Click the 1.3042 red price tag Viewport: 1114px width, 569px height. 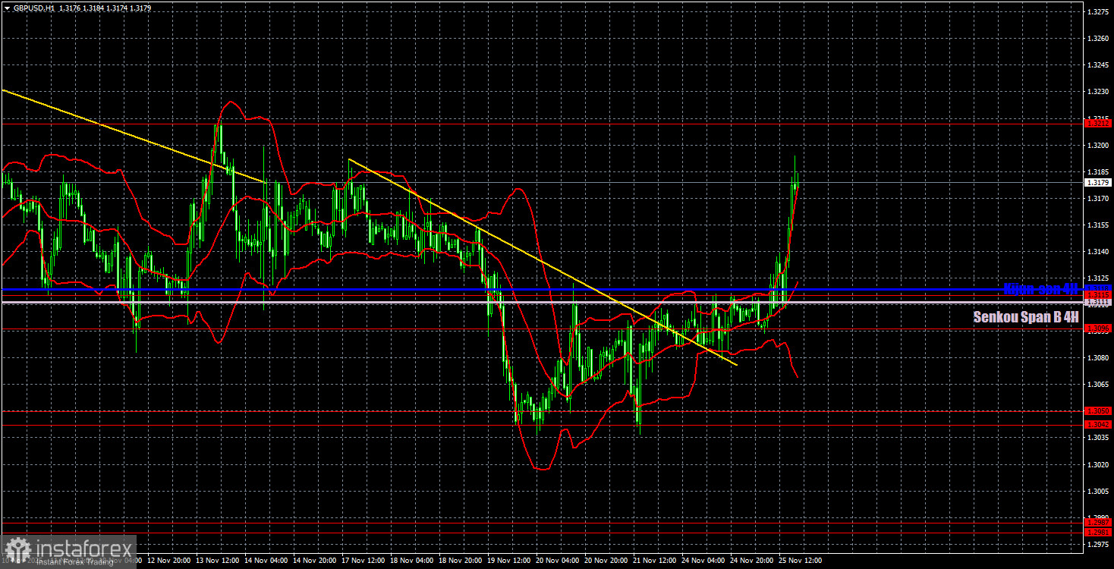tap(1097, 423)
